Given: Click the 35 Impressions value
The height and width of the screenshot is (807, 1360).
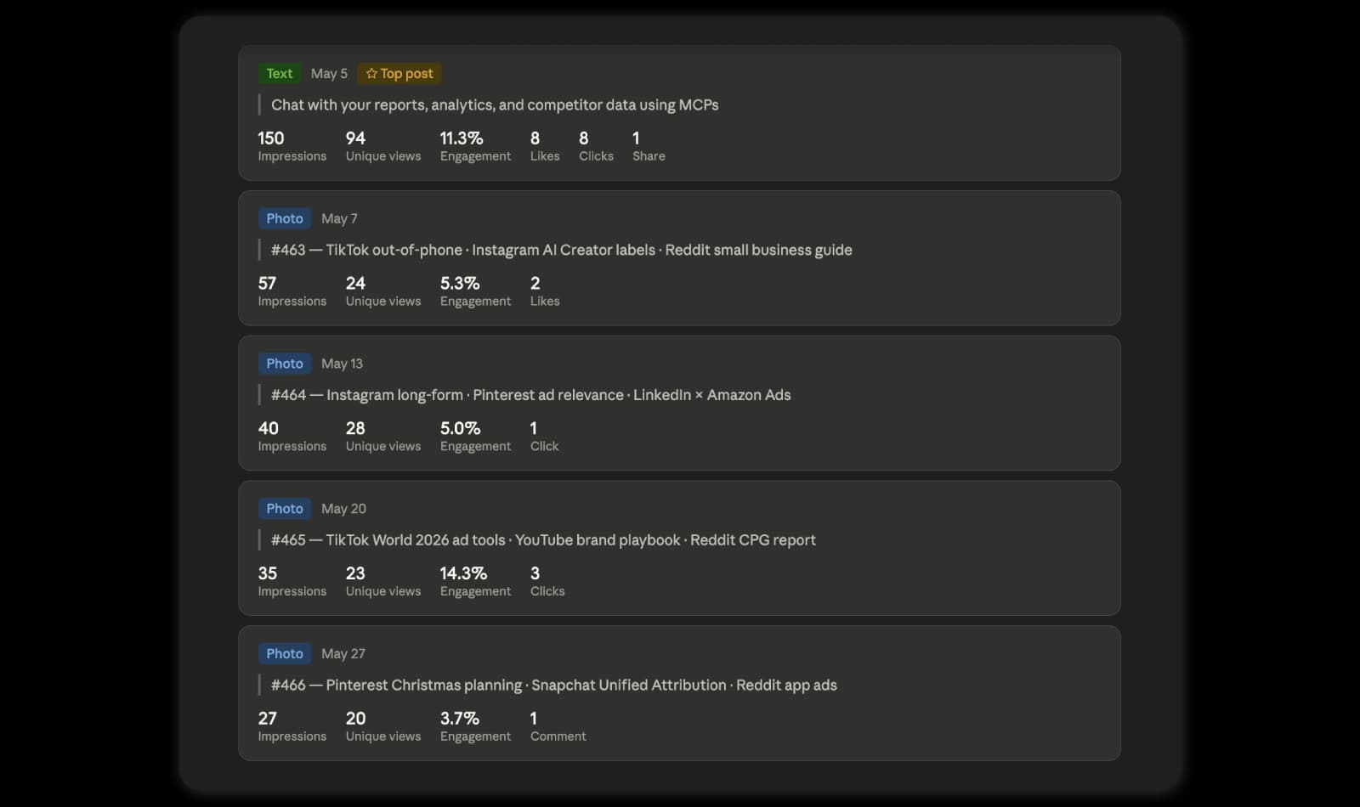Looking at the screenshot, I should pos(268,573).
